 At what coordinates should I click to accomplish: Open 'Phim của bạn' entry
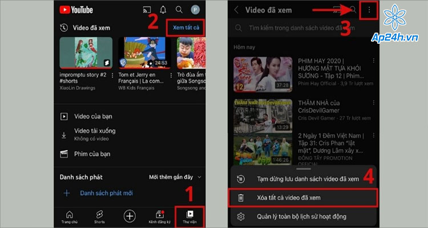point(130,154)
